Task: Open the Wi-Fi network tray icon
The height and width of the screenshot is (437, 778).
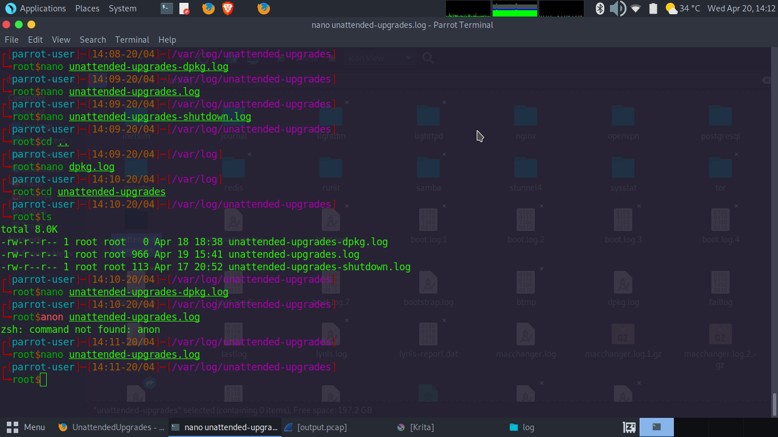Action: point(636,9)
